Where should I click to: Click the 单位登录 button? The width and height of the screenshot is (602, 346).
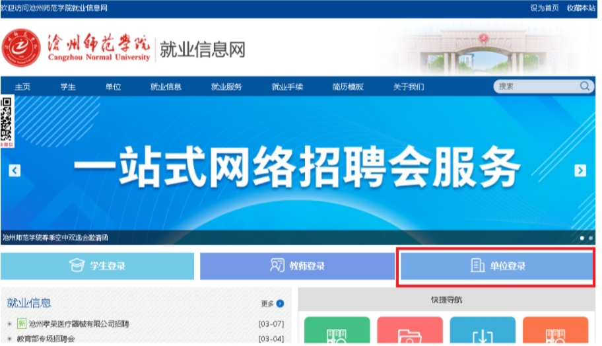pos(497,265)
